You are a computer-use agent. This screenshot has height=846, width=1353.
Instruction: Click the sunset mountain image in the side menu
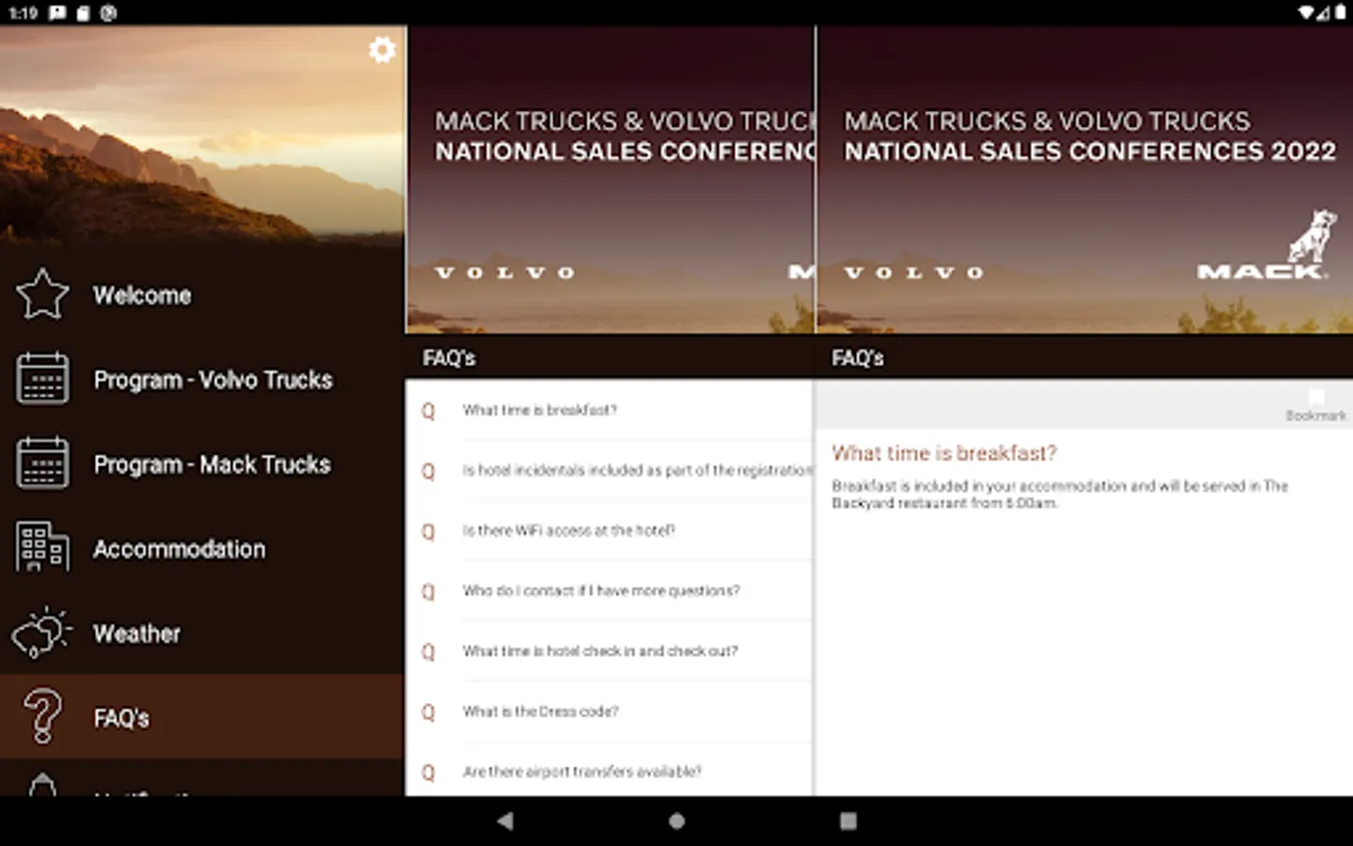click(202, 136)
